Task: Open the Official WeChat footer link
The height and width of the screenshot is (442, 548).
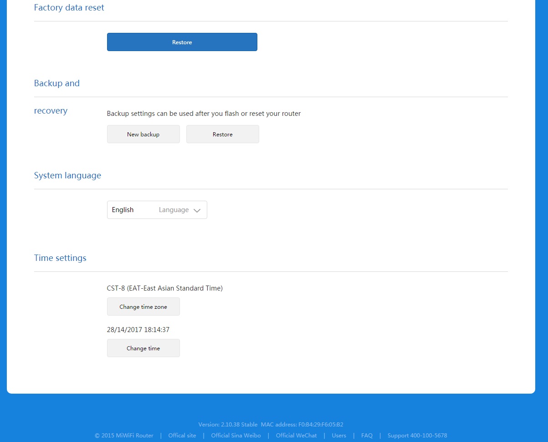Action: [x=296, y=436]
